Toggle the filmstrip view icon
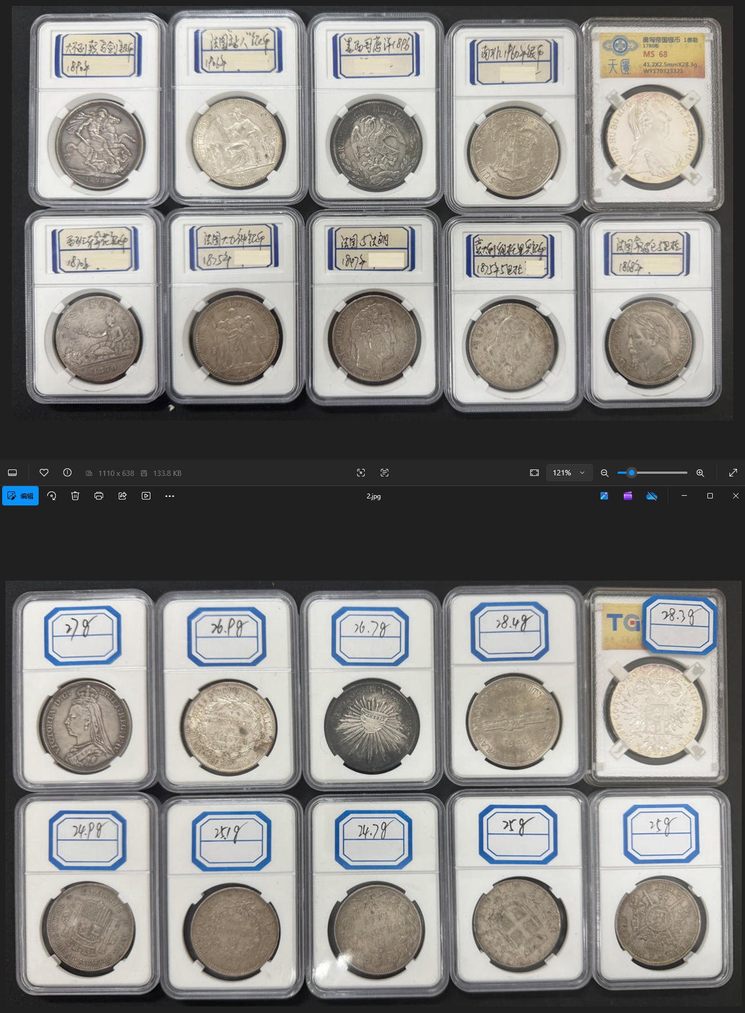745x1013 pixels. click(12, 473)
